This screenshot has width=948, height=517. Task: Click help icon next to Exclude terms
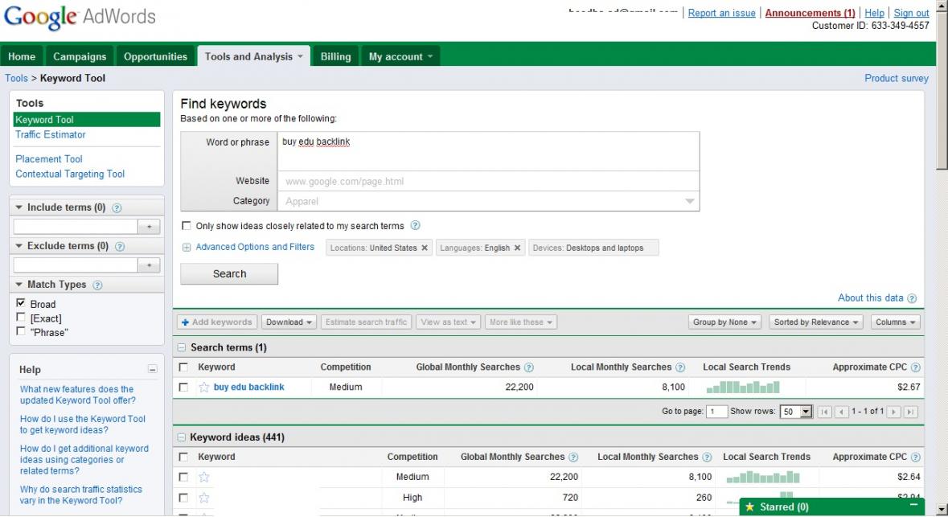pyautogui.click(x=120, y=247)
